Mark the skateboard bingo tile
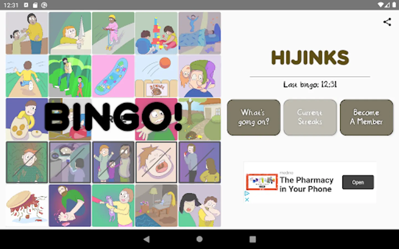The height and width of the screenshot is (249, 399). (x=113, y=76)
